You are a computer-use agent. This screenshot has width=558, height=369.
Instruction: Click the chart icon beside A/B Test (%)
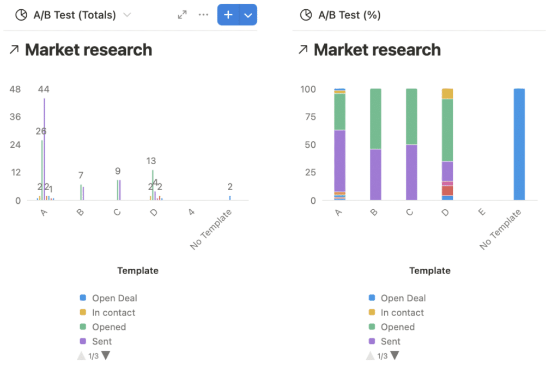click(x=306, y=15)
